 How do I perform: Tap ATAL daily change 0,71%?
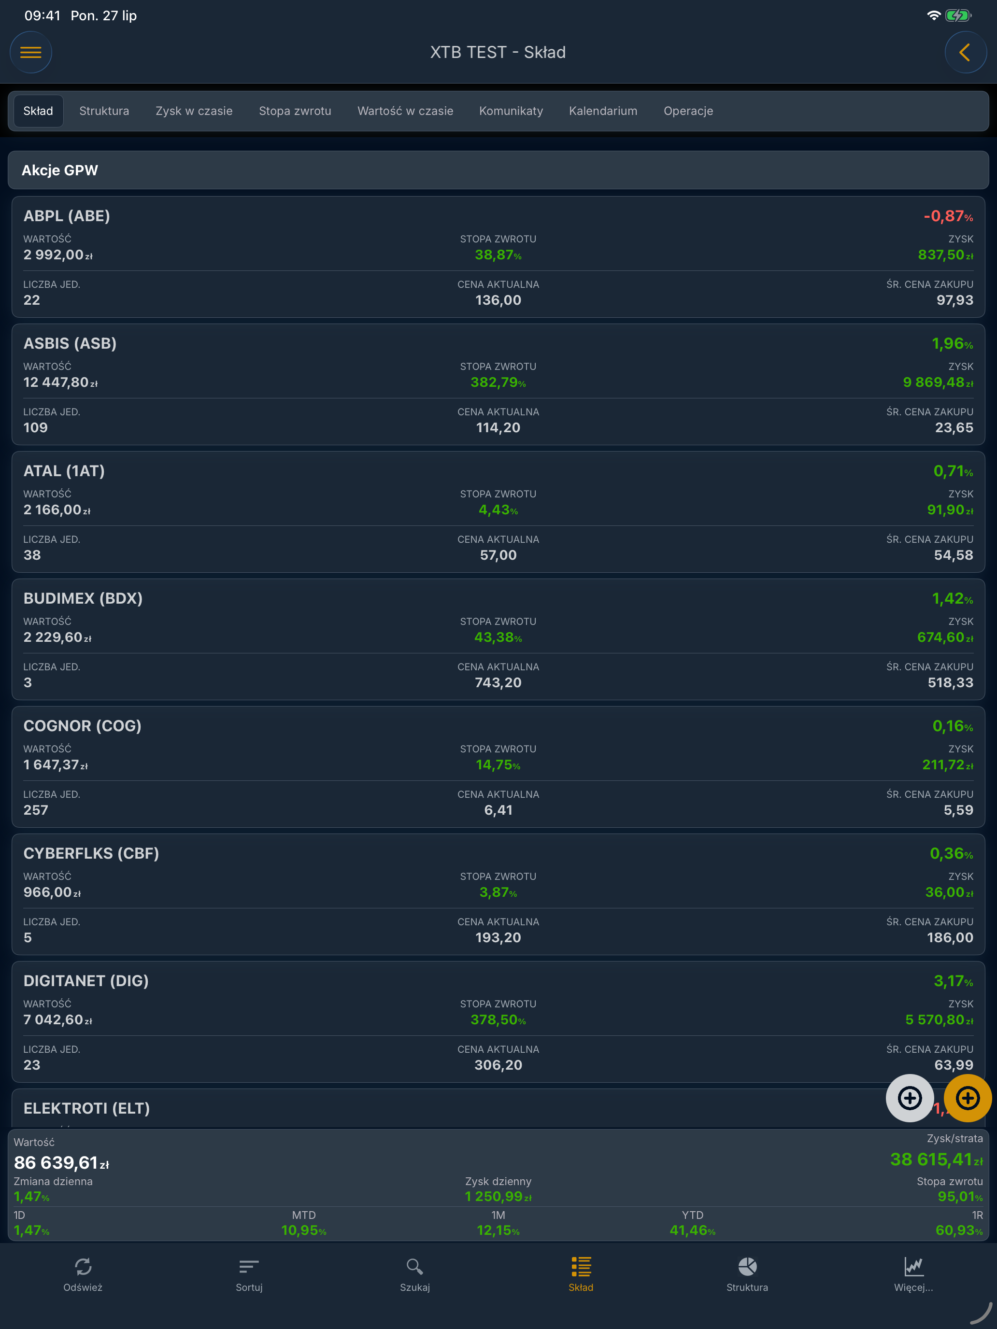click(x=953, y=471)
